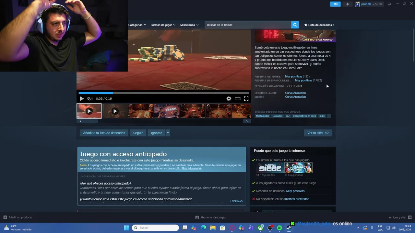Expand the Formas de jugar menu

point(163,25)
